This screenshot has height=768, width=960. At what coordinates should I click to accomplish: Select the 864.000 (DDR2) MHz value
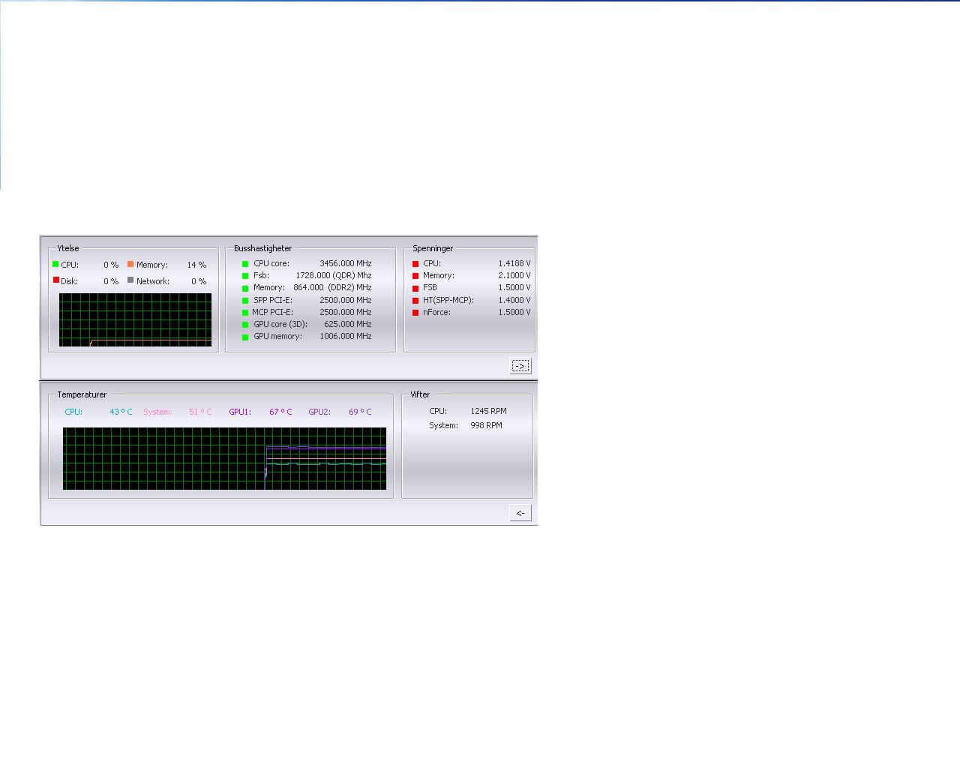coord(332,287)
